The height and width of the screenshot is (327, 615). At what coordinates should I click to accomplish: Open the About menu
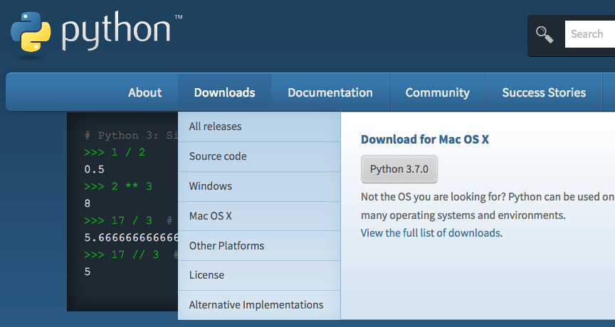[x=144, y=92]
